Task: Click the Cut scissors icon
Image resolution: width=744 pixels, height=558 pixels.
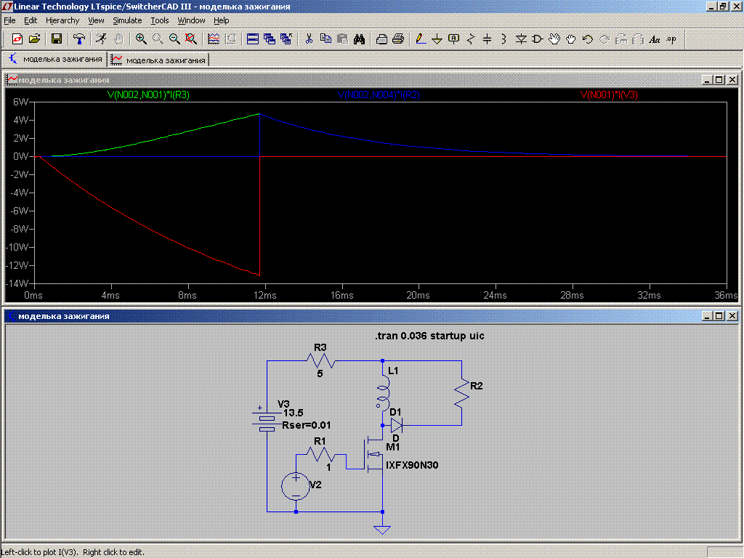Action: (x=309, y=39)
